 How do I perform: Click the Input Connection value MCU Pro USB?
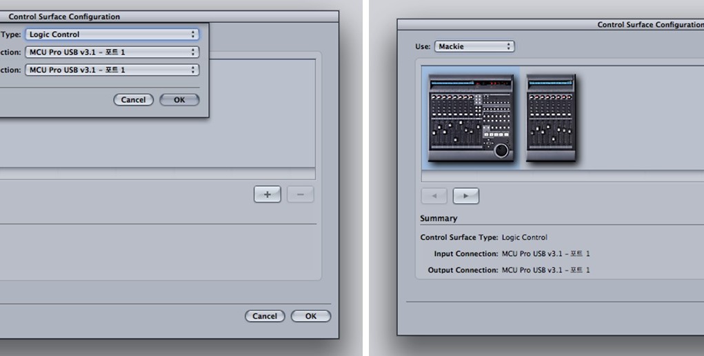coord(545,253)
